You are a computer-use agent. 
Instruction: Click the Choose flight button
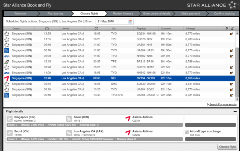tap(227, 147)
